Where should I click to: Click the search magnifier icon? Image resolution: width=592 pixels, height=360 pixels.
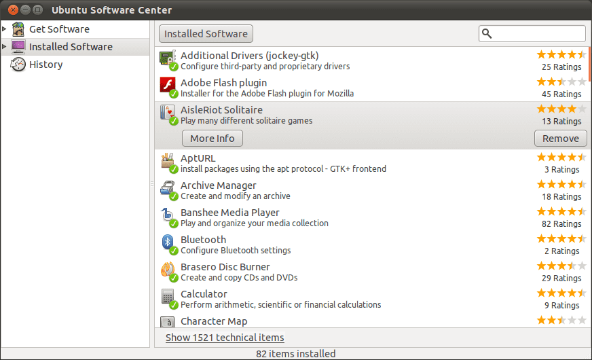point(487,33)
